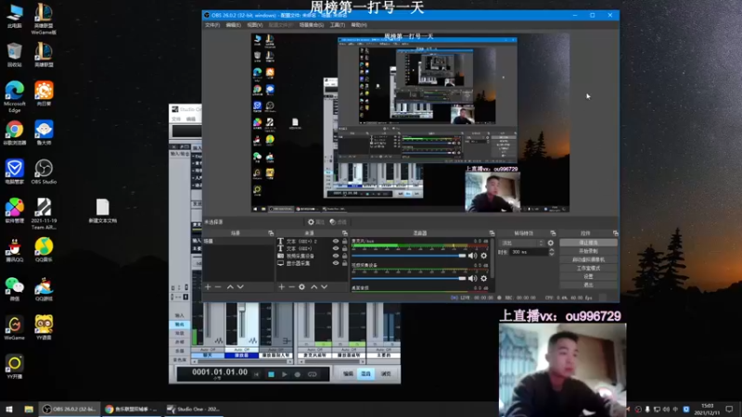The image size is (742, 417).
Task: Click the play button in Studio One transport
Action: pyautogui.click(x=285, y=374)
